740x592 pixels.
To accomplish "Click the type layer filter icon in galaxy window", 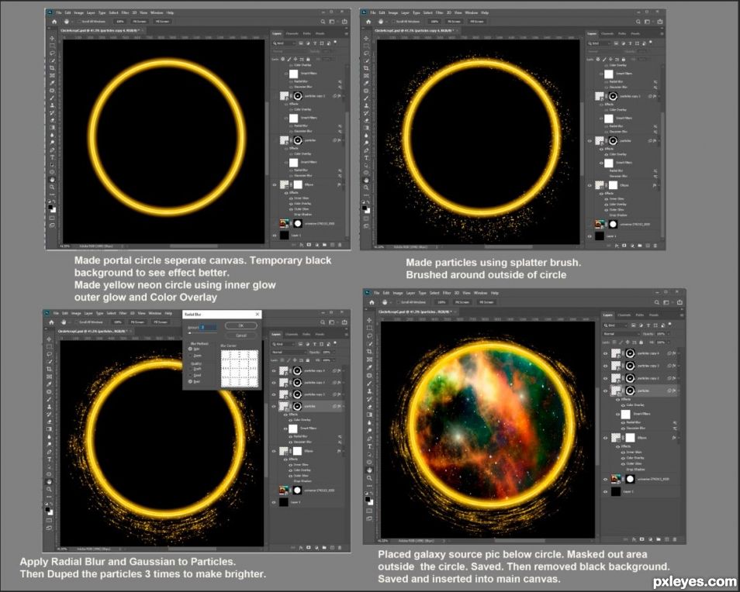I will pyautogui.click(x=648, y=325).
